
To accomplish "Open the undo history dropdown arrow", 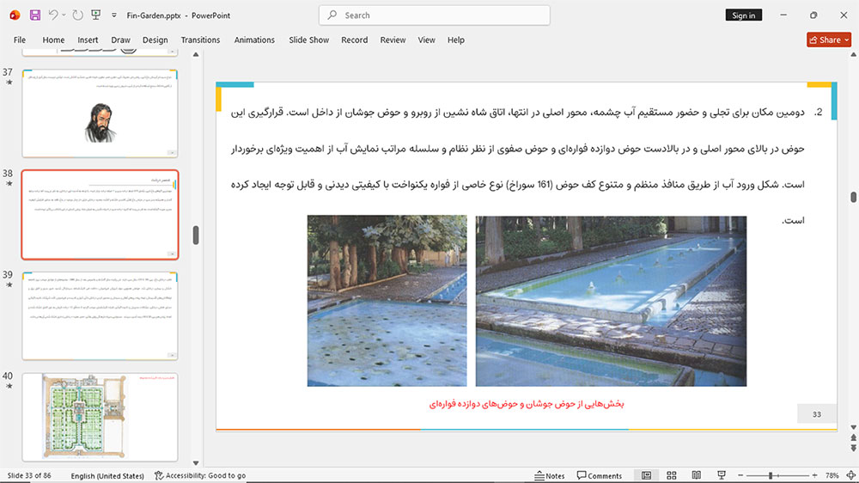I will point(64,15).
